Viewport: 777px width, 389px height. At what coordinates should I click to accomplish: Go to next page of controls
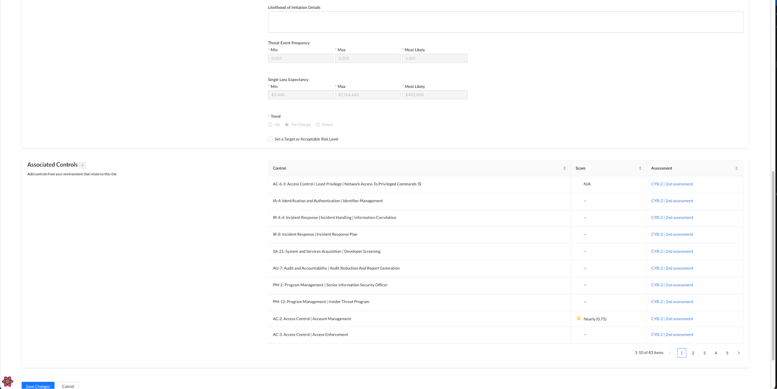click(x=739, y=353)
